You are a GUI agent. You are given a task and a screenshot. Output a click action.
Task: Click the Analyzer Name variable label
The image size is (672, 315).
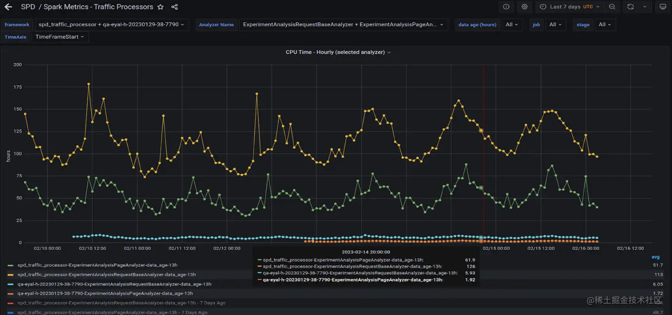[x=216, y=24]
